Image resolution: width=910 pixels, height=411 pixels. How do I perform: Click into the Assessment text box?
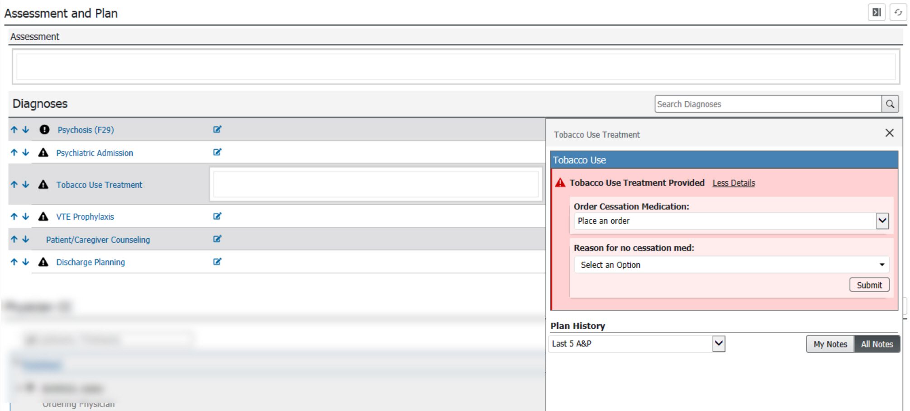point(456,67)
